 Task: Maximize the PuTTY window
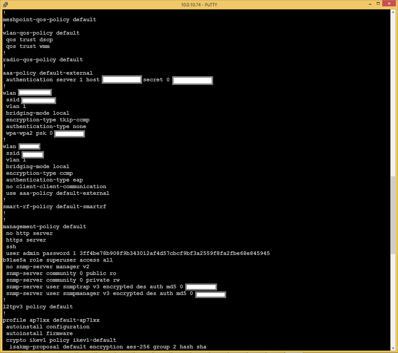pyautogui.click(x=378, y=4)
